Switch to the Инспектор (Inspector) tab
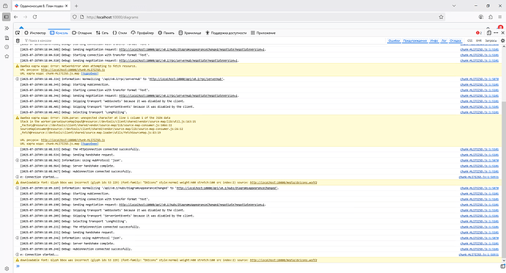Viewport: 506px width, 273px height. click(35, 33)
